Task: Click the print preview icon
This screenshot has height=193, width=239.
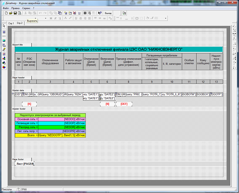Action: tap(19, 13)
